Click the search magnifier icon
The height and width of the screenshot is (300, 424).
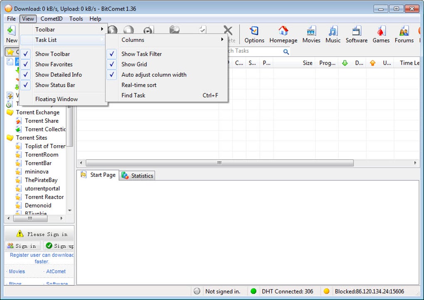coord(286,51)
